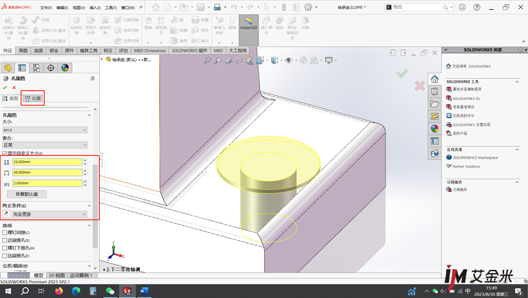Cancel with large red X in viewport
This screenshot has height=298, width=528.
[420, 86]
